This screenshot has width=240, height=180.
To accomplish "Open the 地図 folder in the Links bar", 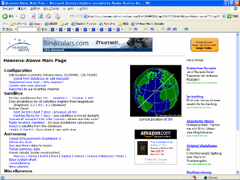I will click(123, 24).
